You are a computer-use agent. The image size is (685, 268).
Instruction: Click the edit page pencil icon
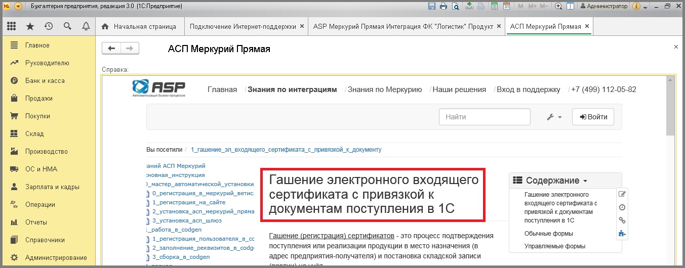click(x=622, y=194)
